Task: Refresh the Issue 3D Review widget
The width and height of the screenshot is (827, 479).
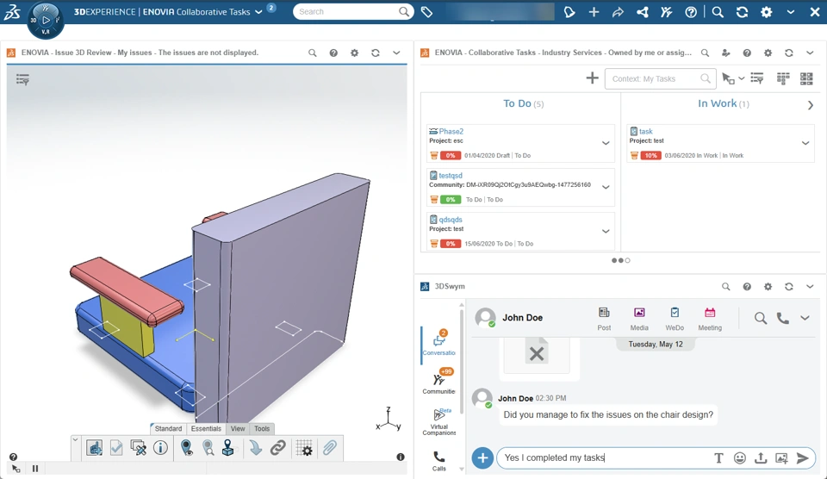Action: (376, 53)
